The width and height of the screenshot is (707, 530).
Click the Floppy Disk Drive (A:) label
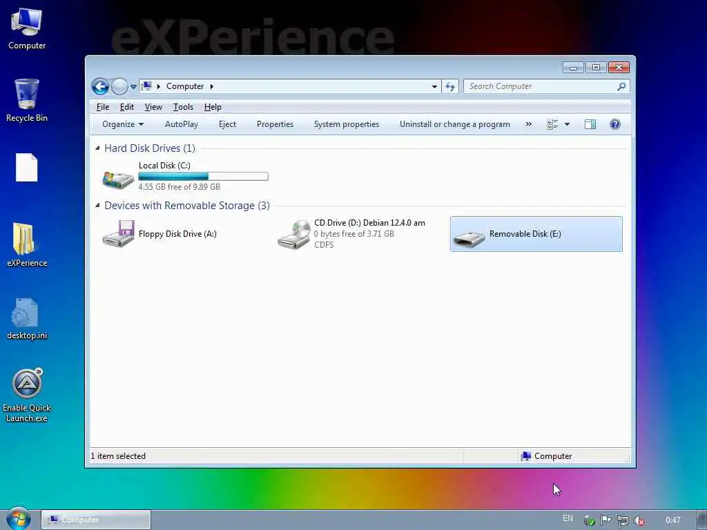point(177,233)
